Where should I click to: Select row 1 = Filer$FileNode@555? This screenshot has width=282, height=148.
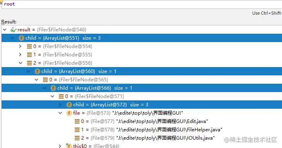click(142, 55)
